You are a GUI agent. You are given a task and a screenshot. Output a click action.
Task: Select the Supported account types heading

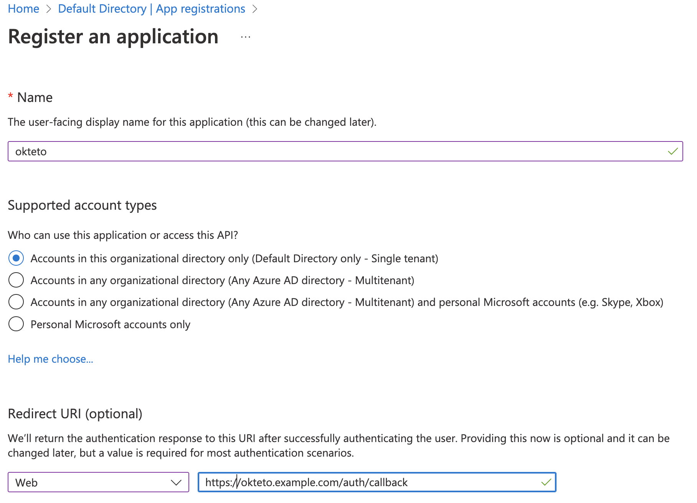pyautogui.click(x=82, y=205)
